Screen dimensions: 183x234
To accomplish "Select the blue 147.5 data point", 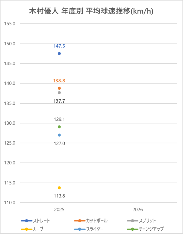I will pyautogui.click(x=59, y=54).
